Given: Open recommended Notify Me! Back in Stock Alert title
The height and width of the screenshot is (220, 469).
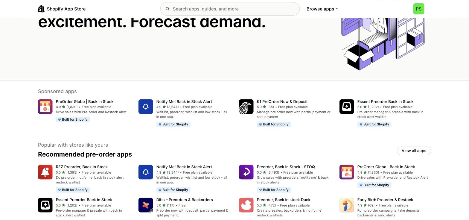Looking at the screenshot, I should [x=184, y=167].
